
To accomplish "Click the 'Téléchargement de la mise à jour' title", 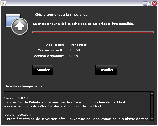I will (61, 15).
